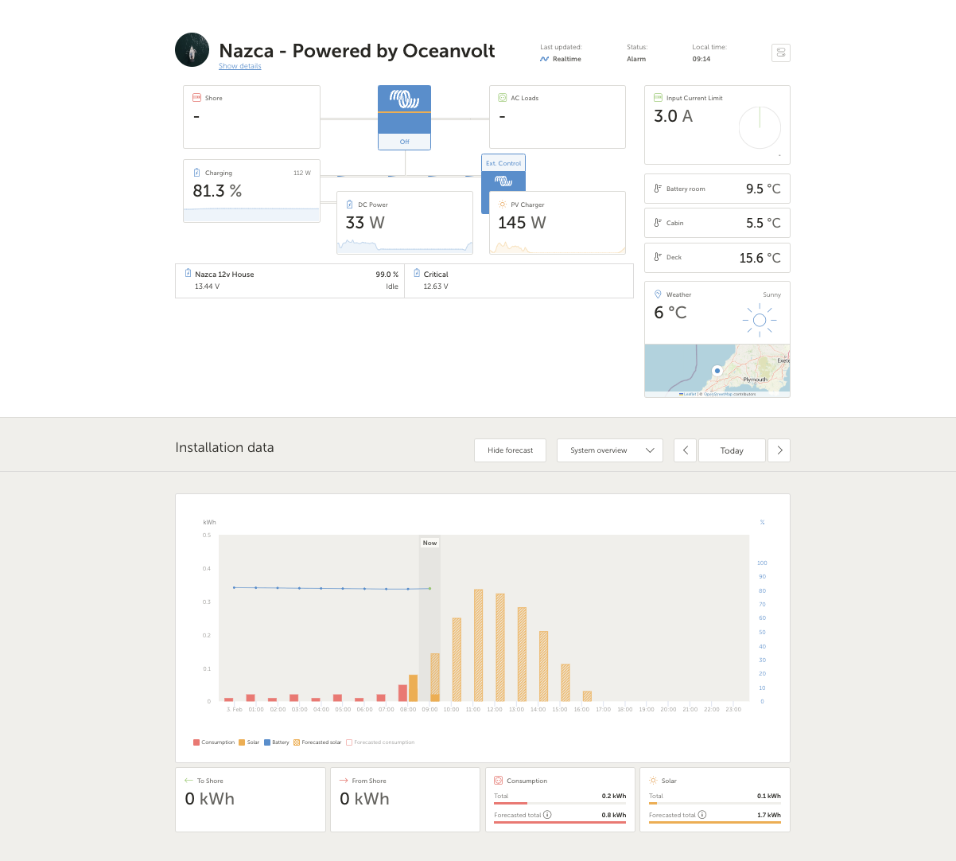The image size is (956, 861).
Task: Click the DC Power 33 W value
Action: (x=365, y=223)
